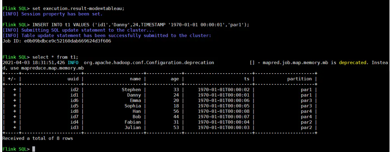390x152 pixels.
Task: Click timestamp 1970-01-01T00:00:02
Action: pyautogui.click(x=224, y=89)
